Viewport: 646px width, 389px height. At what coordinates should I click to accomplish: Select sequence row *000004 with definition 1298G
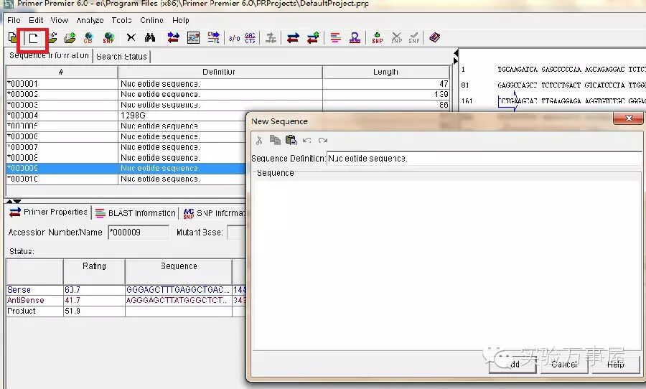pos(126,116)
